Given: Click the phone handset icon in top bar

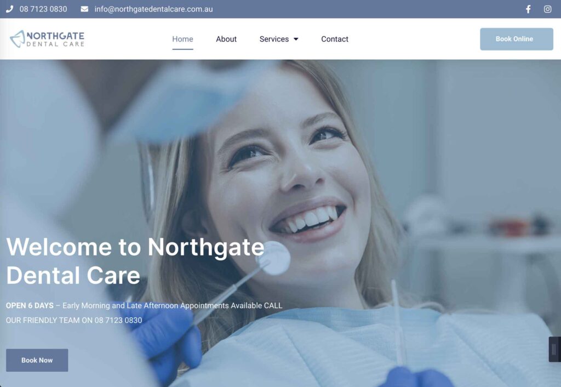Looking at the screenshot, I should point(10,9).
